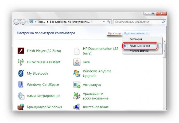Open the Windows Anytime Upgrade link
The image size is (179, 123).
pyautogui.click(x=97, y=73)
